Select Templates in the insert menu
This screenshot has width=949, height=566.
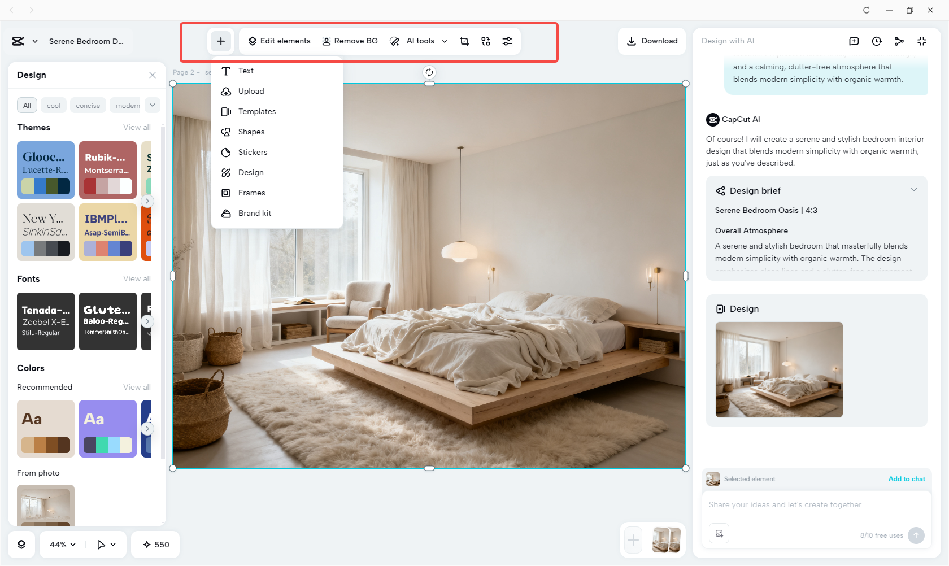tap(256, 111)
